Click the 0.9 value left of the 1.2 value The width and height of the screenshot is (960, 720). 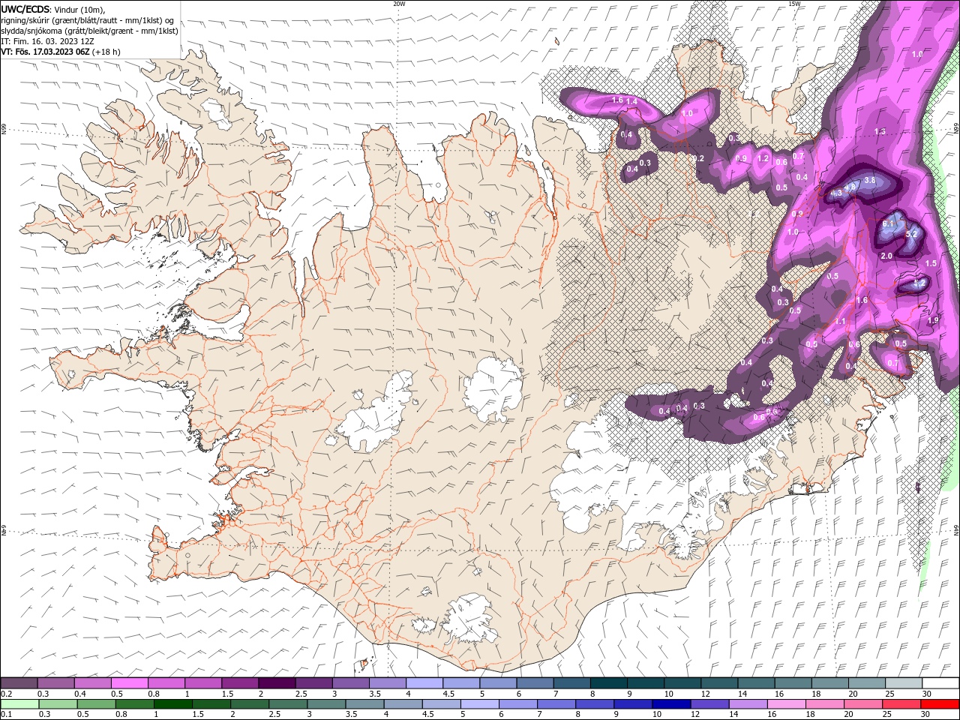point(742,158)
